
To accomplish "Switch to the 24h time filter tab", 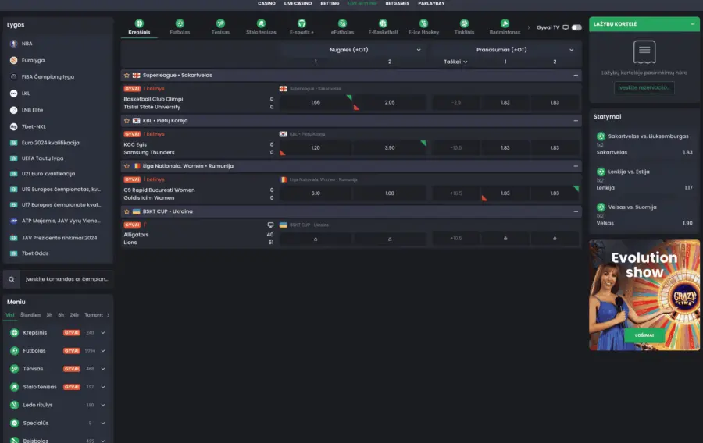I will (x=73, y=315).
